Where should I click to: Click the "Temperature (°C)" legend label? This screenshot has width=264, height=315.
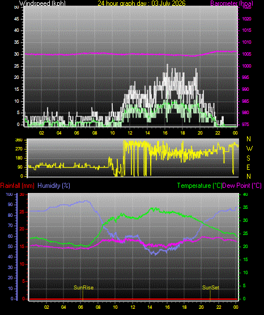[199, 186]
